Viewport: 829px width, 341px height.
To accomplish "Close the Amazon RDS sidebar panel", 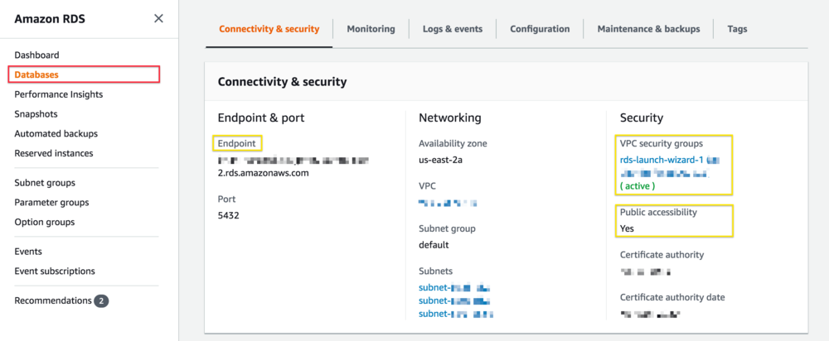I will (158, 18).
